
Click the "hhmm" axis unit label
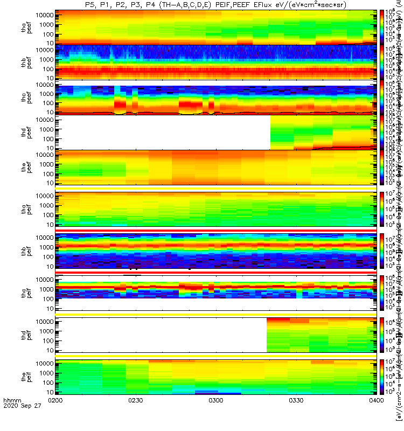pos(12,400)
